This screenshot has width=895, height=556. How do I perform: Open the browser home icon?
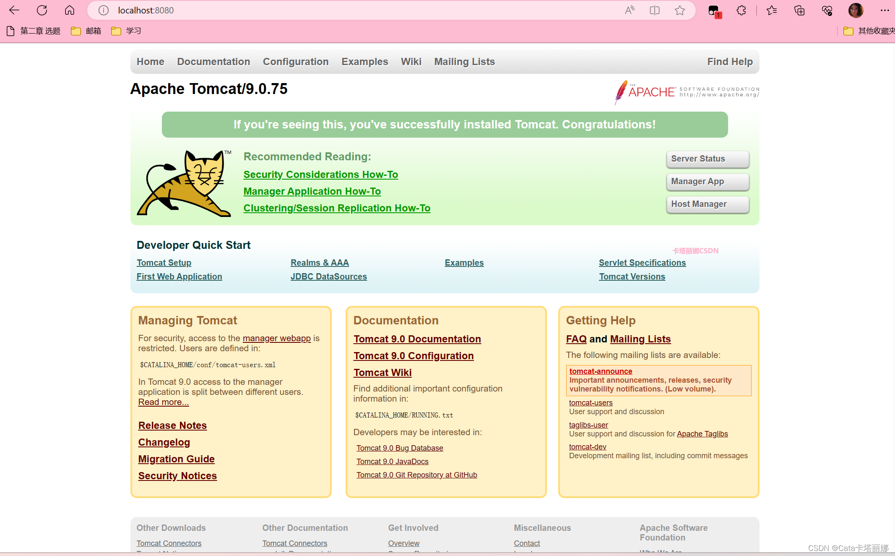click(x=70, y=10)
